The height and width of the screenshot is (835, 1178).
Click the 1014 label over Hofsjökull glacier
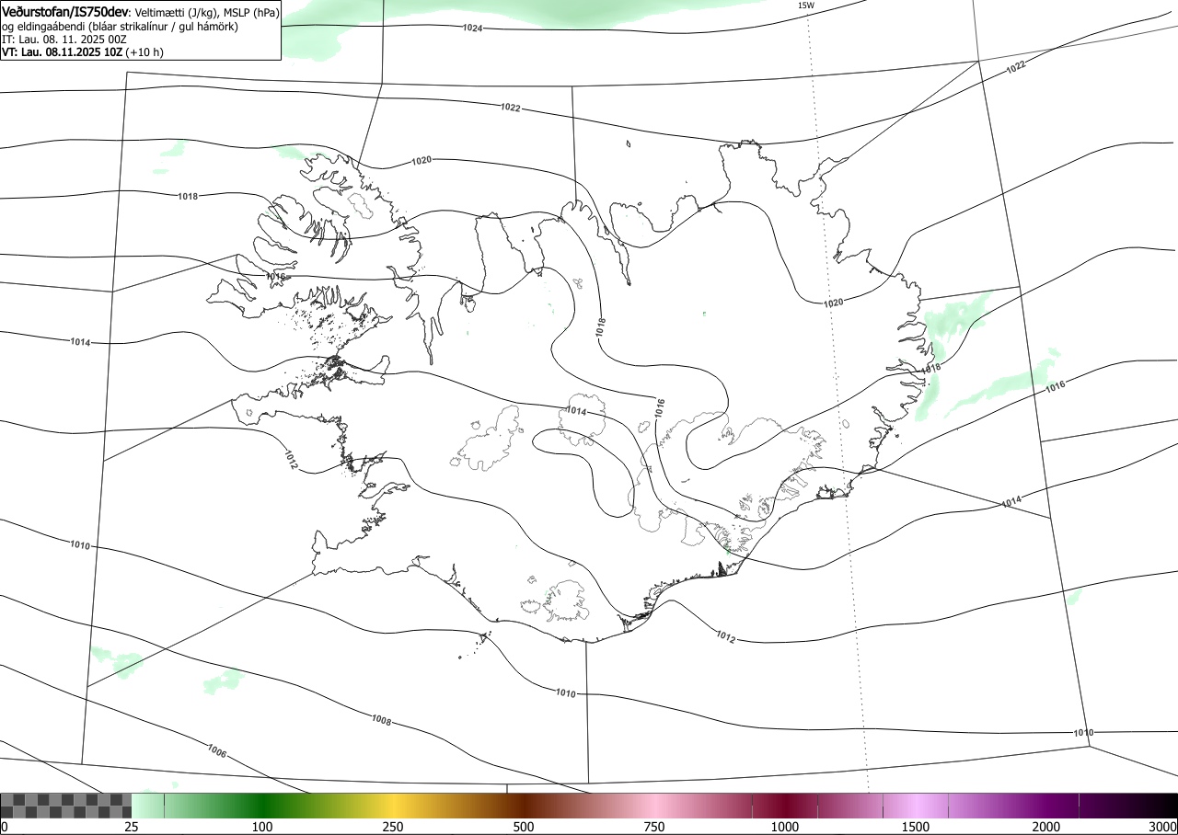[x=576, y=411]
